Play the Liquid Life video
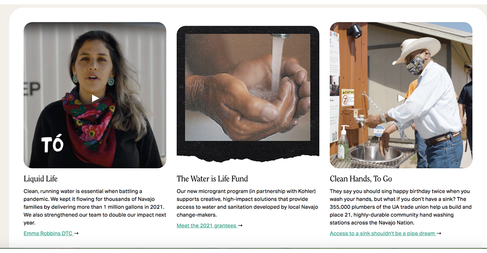 95,98
